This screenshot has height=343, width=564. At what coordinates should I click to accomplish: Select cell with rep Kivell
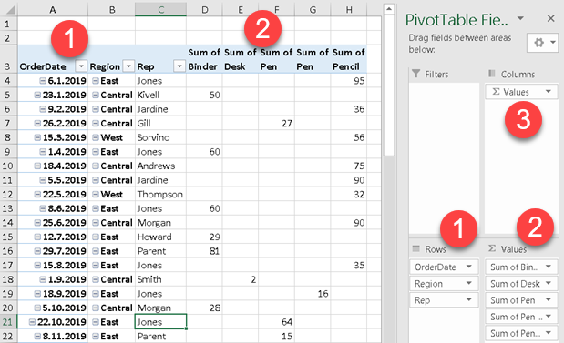pyautogui.click(x=160, y=96)
